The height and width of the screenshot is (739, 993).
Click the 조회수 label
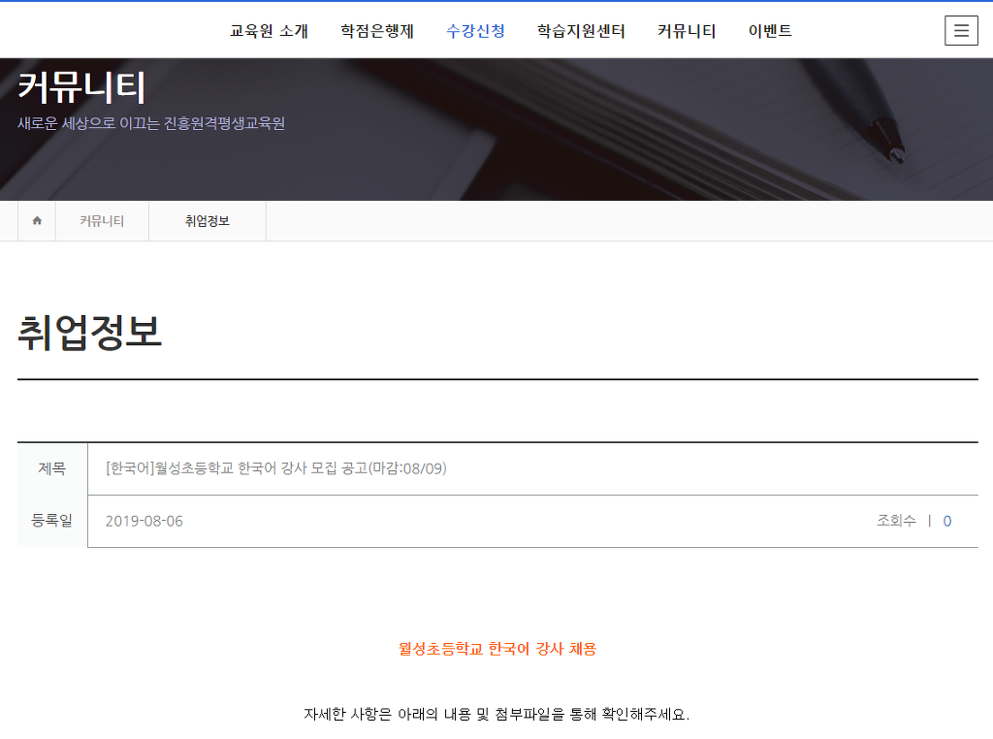[896, 521]
